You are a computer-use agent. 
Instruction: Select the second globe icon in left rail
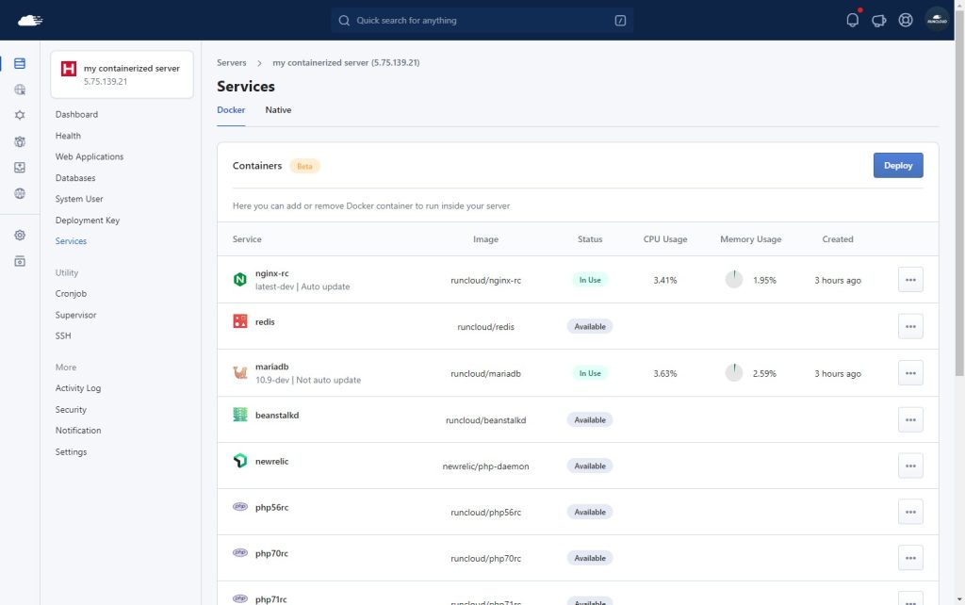(20, 193)
